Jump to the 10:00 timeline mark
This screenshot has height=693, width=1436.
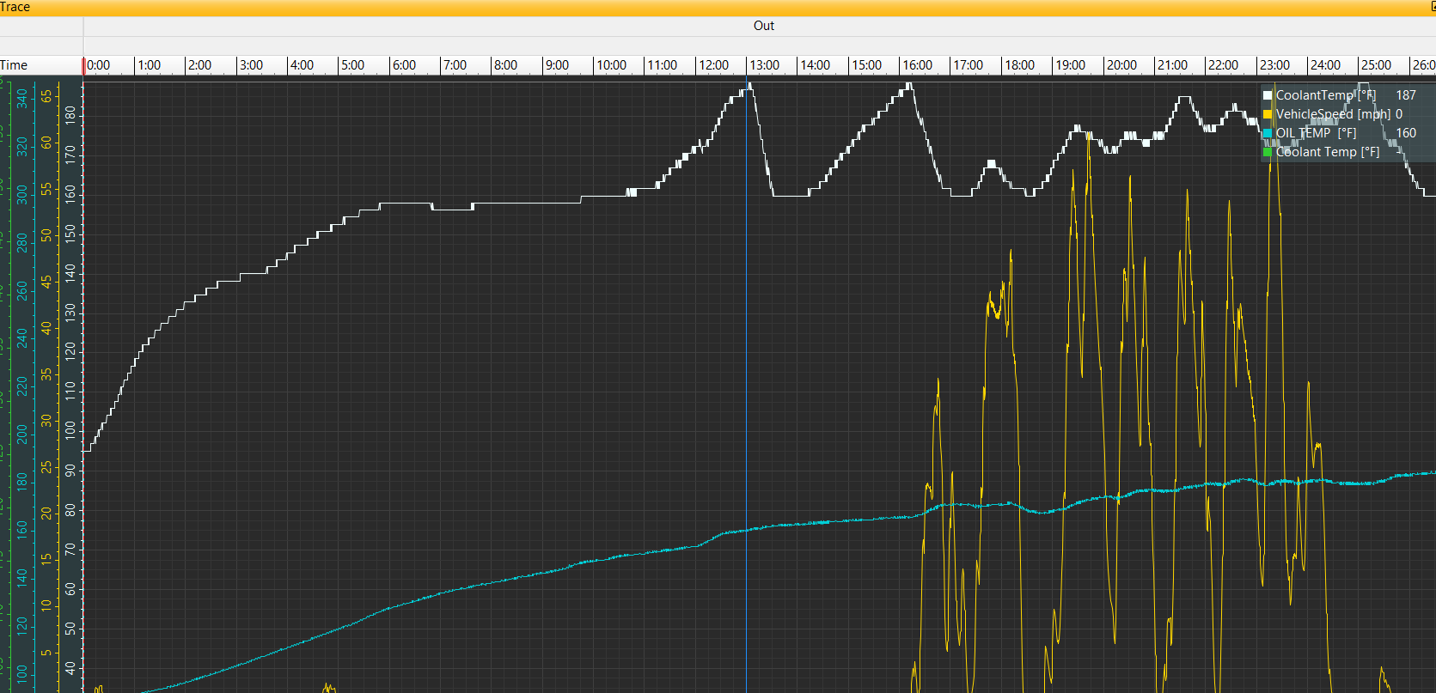611,65
